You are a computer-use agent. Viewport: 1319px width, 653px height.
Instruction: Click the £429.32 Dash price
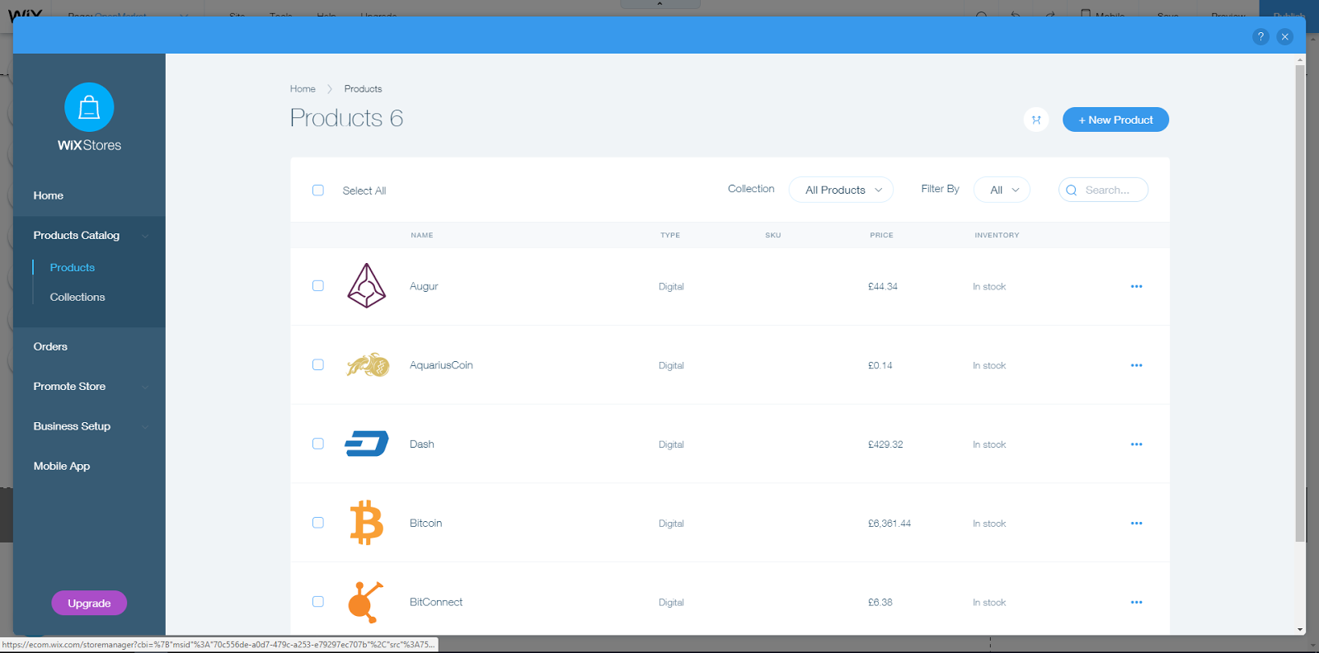[885, 444]
